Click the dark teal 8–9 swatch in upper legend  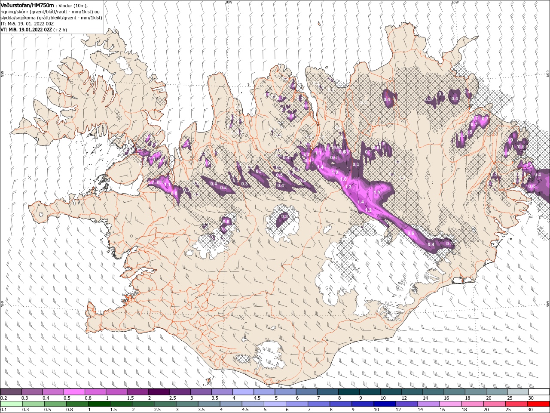348,391
